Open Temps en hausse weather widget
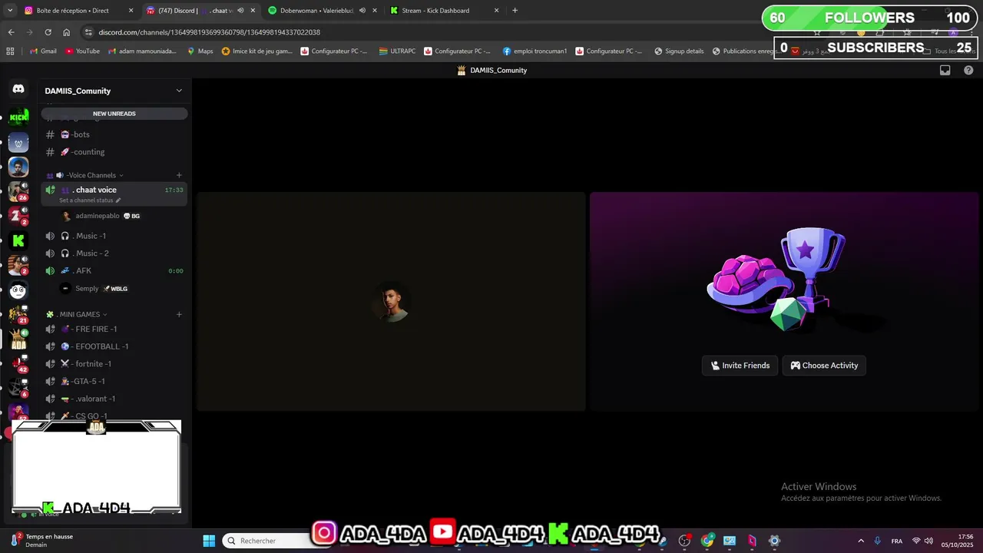This screenshot has width=983, height=553. 43,541
